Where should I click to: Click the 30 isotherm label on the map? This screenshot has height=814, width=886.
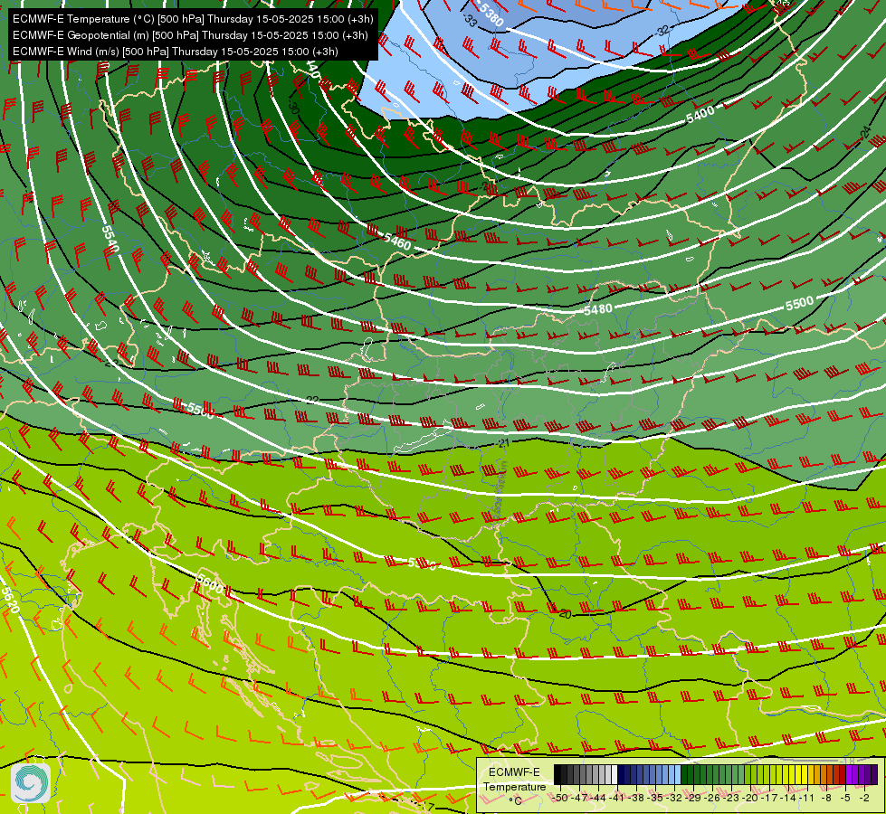coord(293,108)
